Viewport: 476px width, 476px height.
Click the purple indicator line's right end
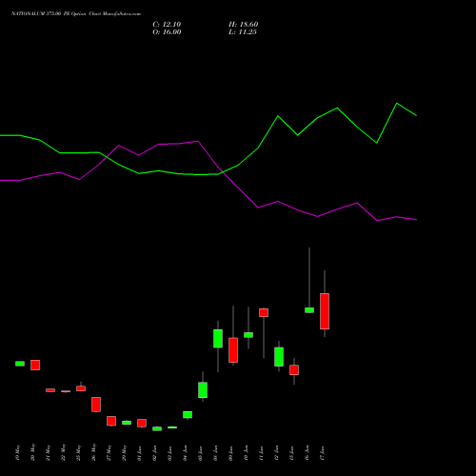coord(416,219)
